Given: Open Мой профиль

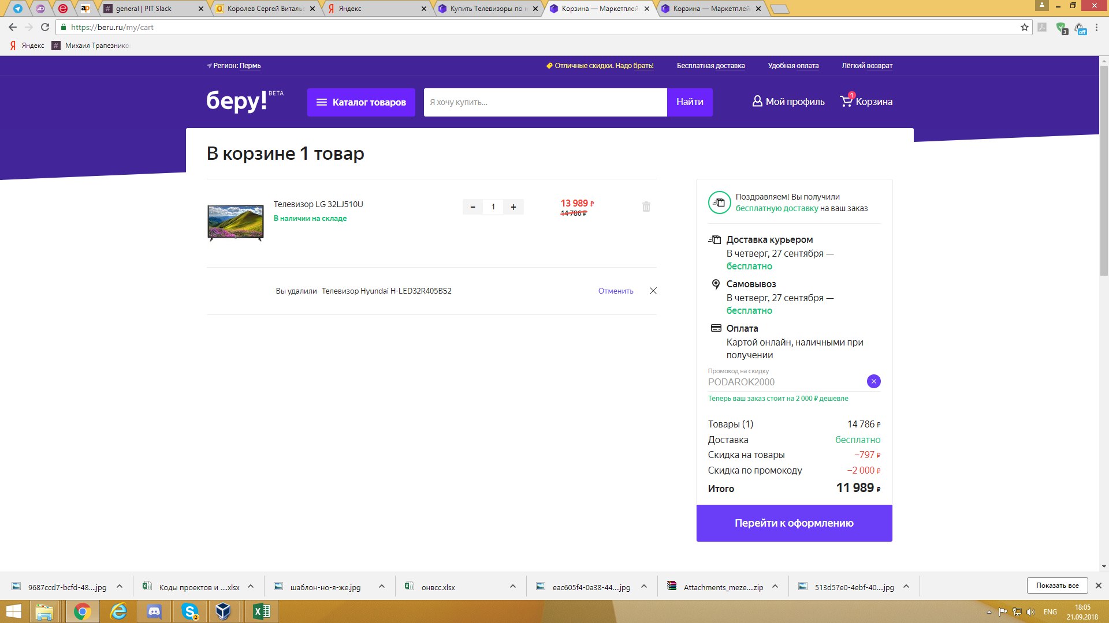Looking at the screenshot, I should click(788, 102).
